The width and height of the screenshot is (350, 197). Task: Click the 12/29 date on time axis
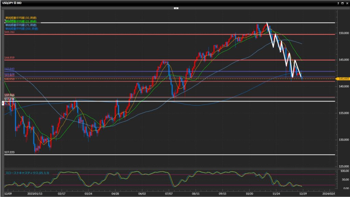pyautogui.click(x=303, y=193)
